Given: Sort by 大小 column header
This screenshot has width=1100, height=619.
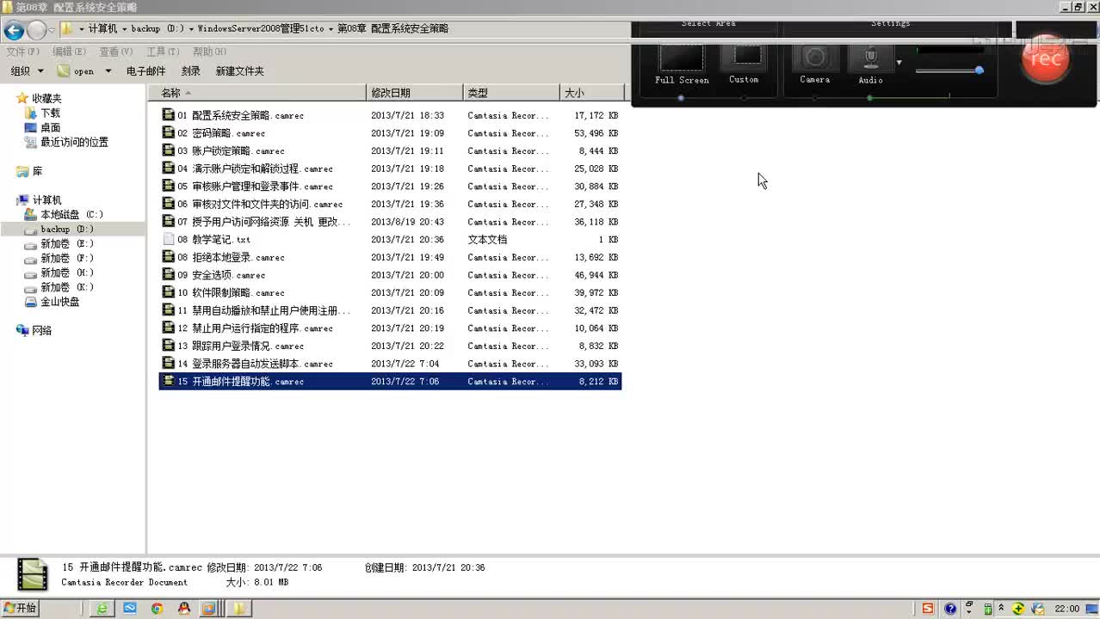Looking at the screenshot, I should 591,93.
